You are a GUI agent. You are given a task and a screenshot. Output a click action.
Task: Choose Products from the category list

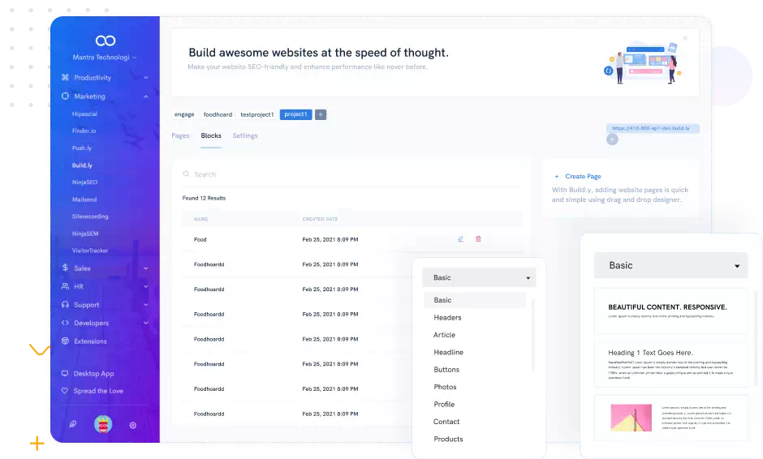point(449,439)
